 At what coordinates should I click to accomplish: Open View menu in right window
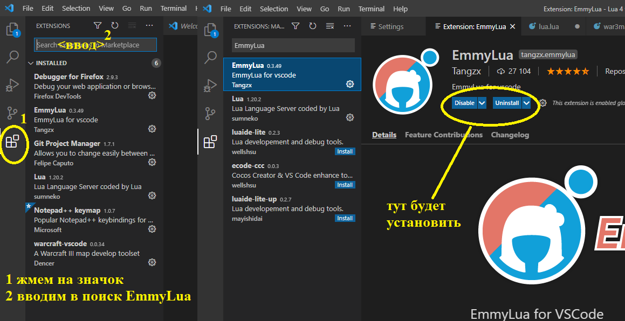305,9
